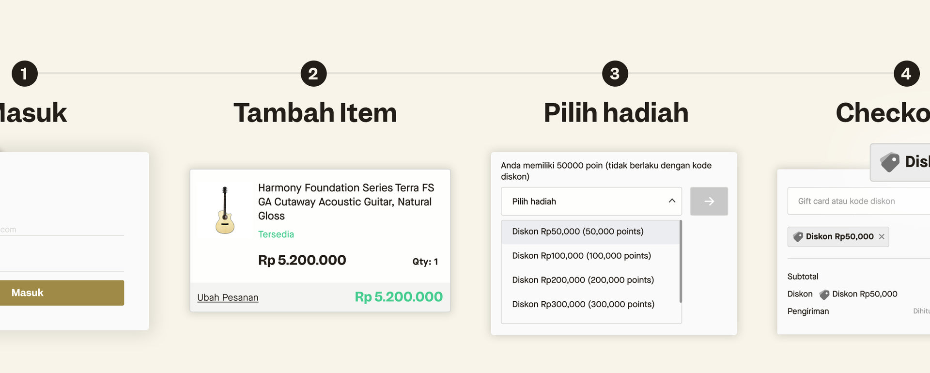Click the dropdown list scrollbar
The image size is (930, 373).
[681, 262]
